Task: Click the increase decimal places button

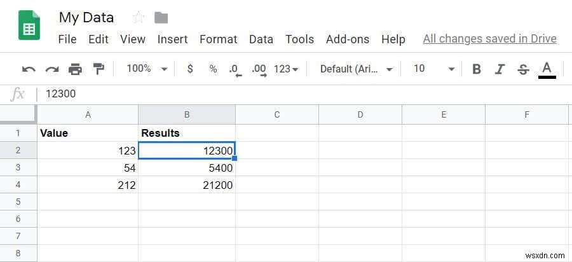Action: [259, 69]
